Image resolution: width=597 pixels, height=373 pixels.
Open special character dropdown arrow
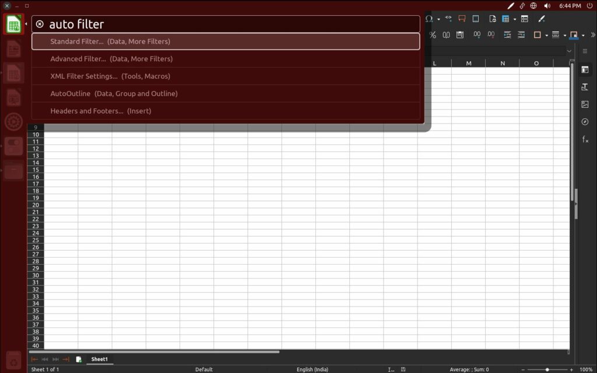pyautogui.click(x=438, y=19)
